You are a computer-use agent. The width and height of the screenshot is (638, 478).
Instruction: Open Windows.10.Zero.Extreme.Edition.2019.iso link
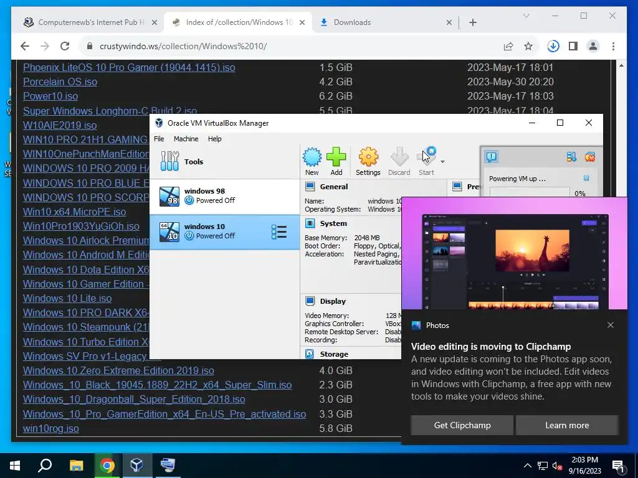point(118,371)
